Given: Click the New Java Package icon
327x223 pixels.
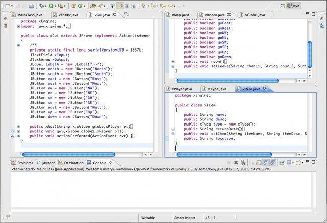Looking at the screenshot, I should click(x=73, y=6).
